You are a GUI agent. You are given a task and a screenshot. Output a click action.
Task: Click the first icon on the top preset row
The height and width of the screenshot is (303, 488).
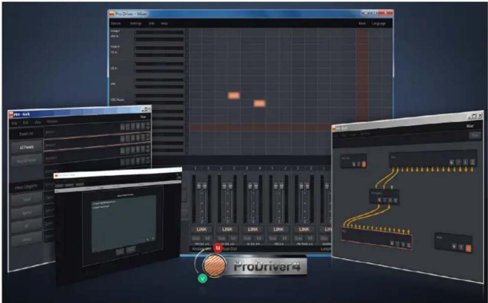click(x=122, y=127)
